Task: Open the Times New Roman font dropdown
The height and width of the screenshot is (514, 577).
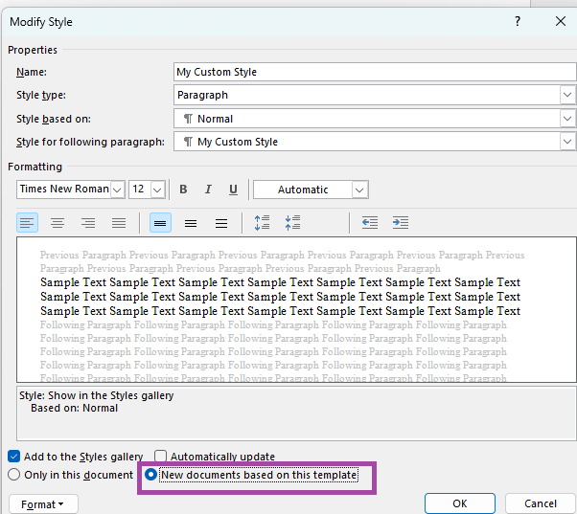Action: 117,190
